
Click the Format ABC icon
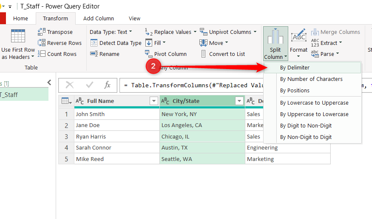coord(299,35)
